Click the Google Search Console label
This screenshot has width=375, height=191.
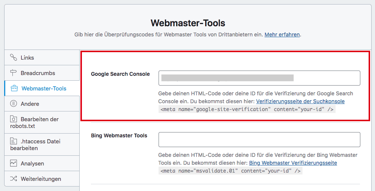point(120,74)
